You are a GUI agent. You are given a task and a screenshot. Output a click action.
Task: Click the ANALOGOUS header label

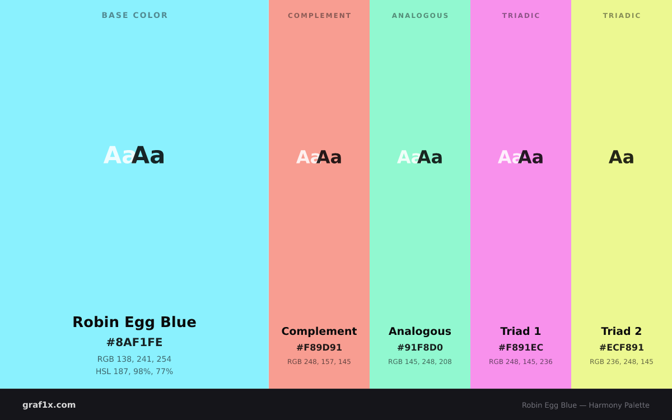[x=420, y=16]
